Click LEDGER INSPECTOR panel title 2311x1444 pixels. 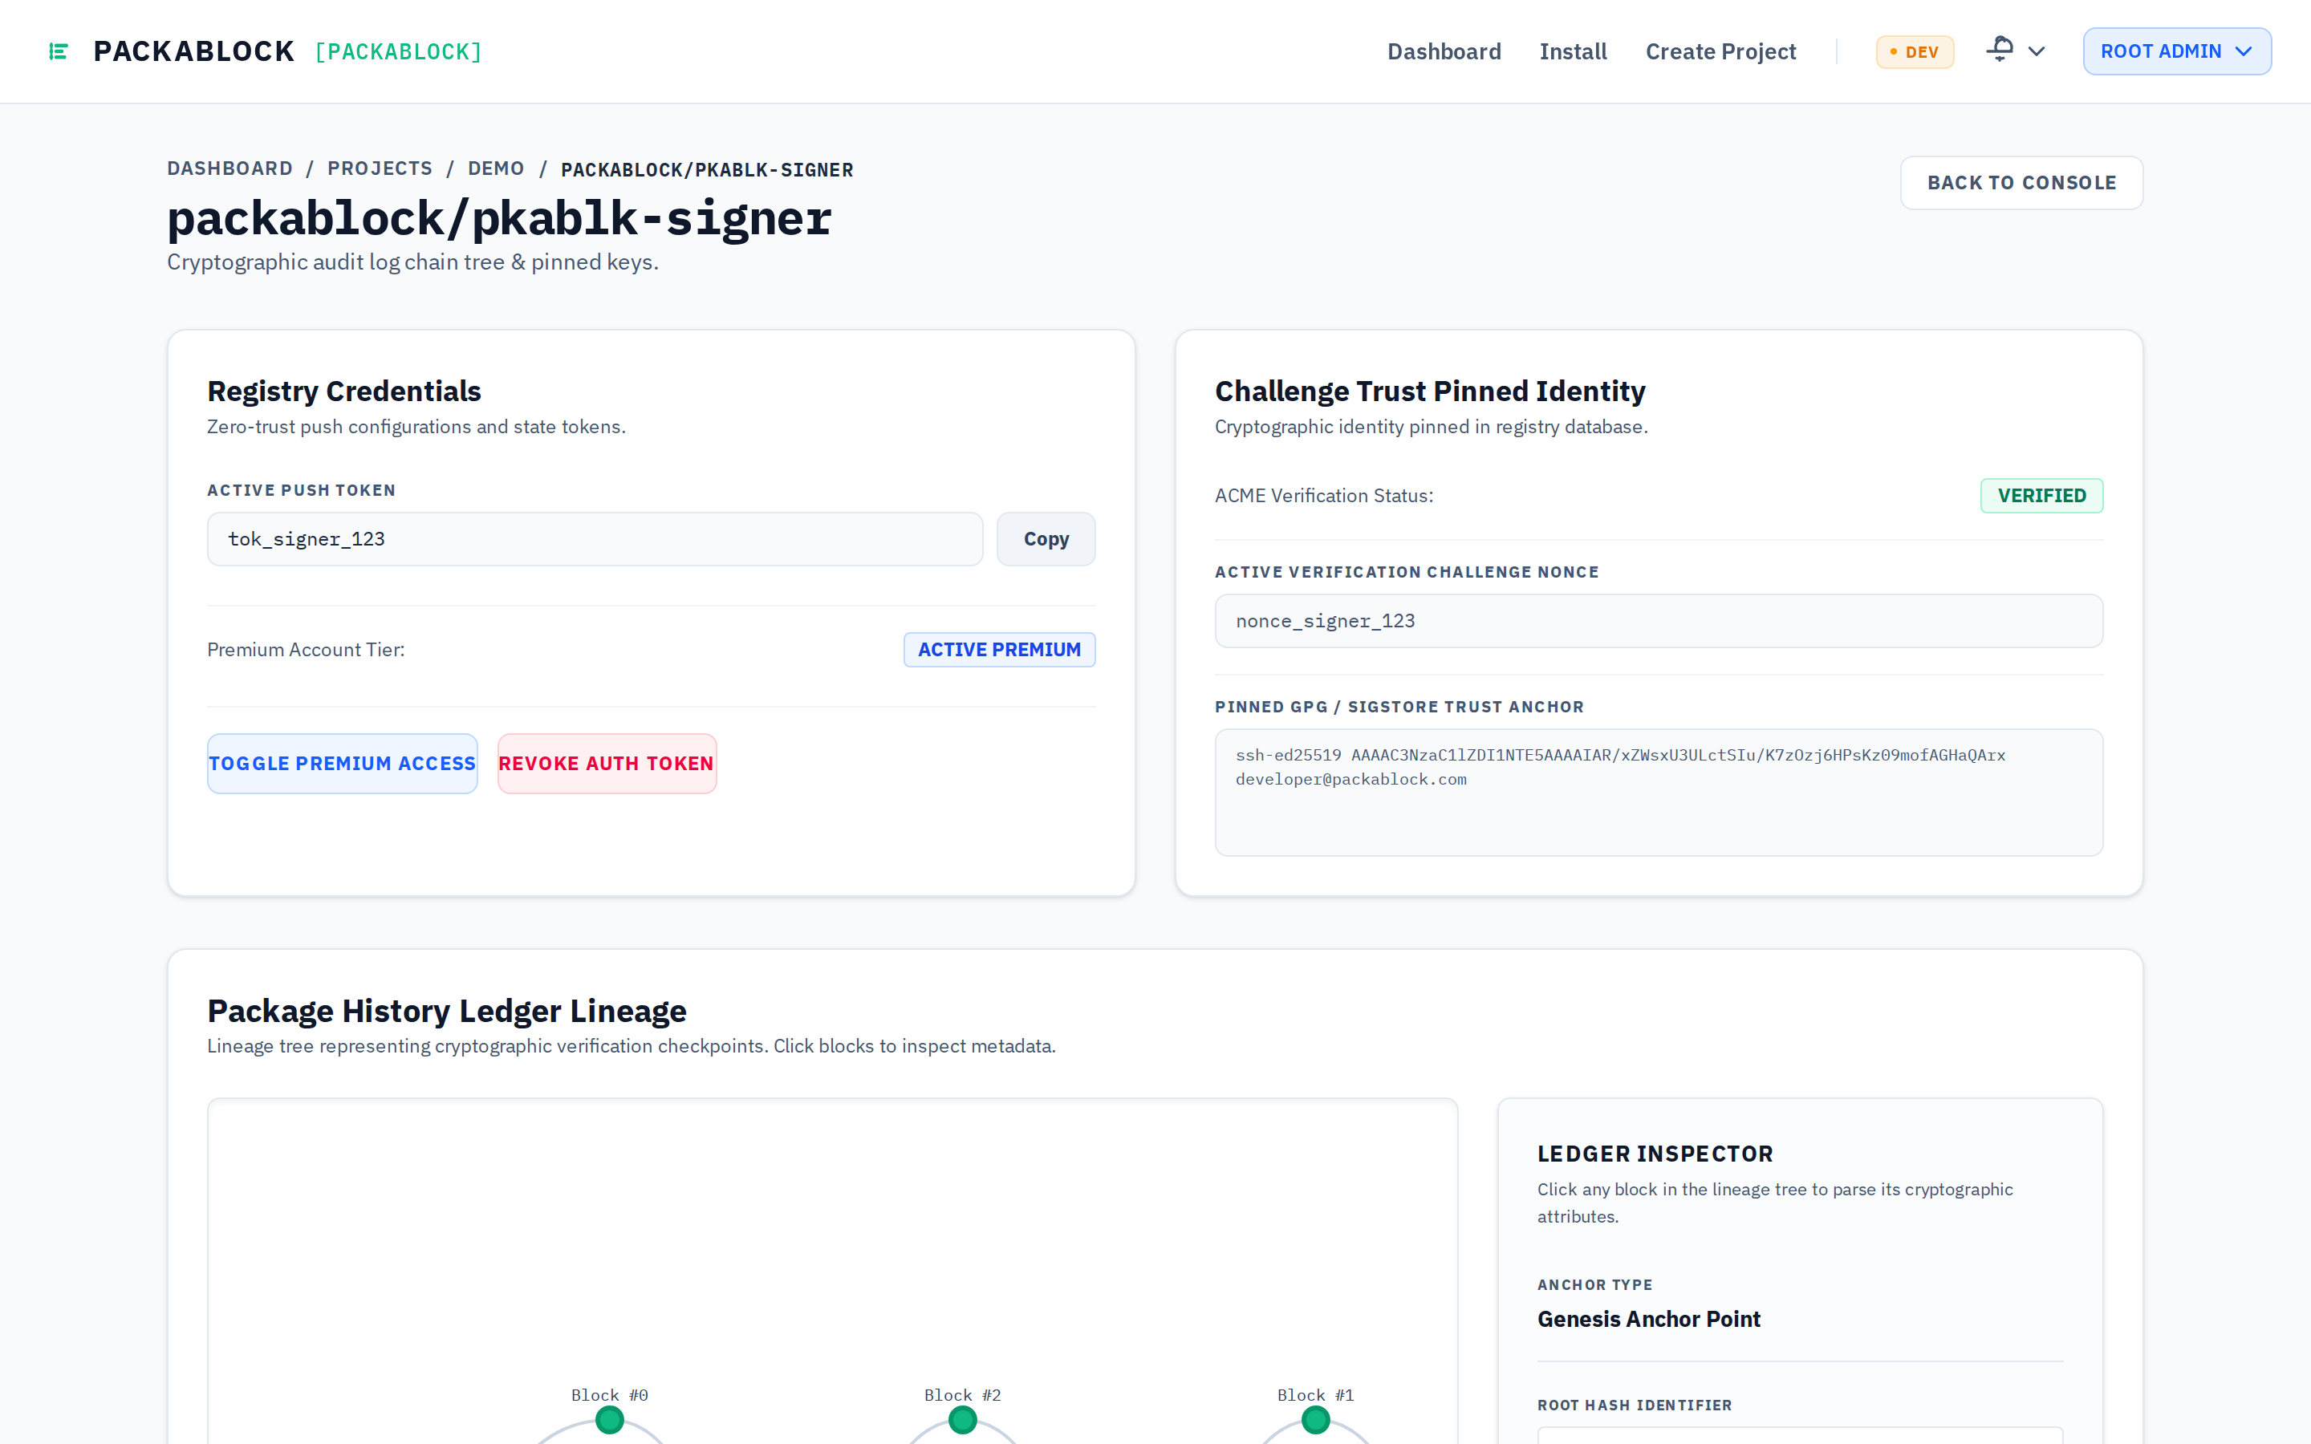tap(1655, 1154)
